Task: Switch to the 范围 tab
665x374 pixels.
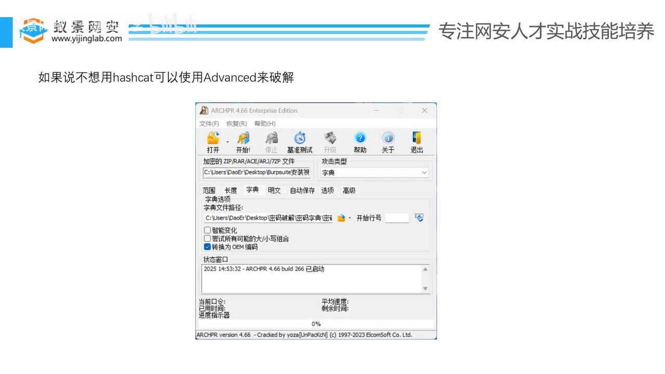Action: pyautogui.click(x=209, y=191)
